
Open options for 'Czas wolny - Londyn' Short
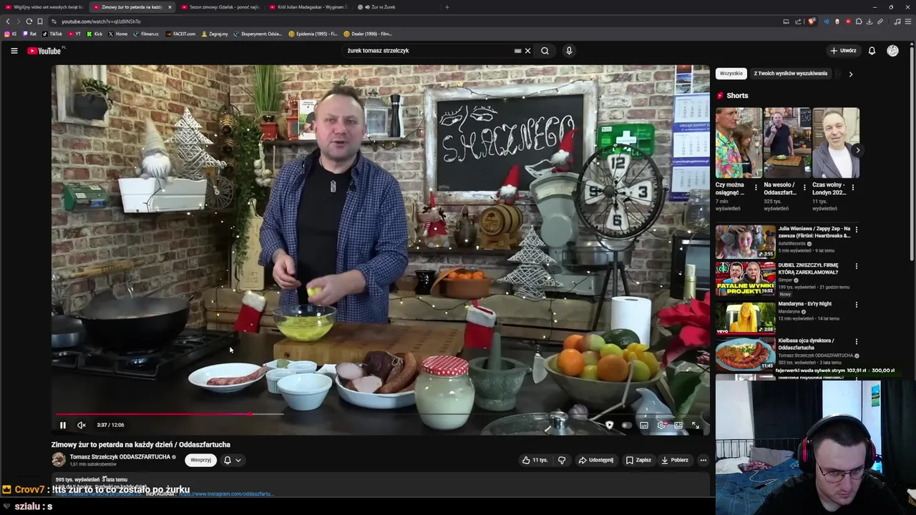[852, 187]
